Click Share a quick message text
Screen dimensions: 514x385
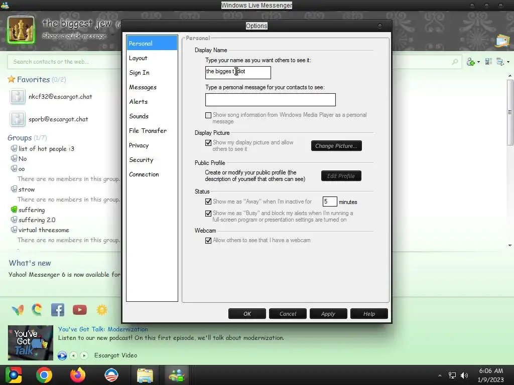click(x=74, y=36)
